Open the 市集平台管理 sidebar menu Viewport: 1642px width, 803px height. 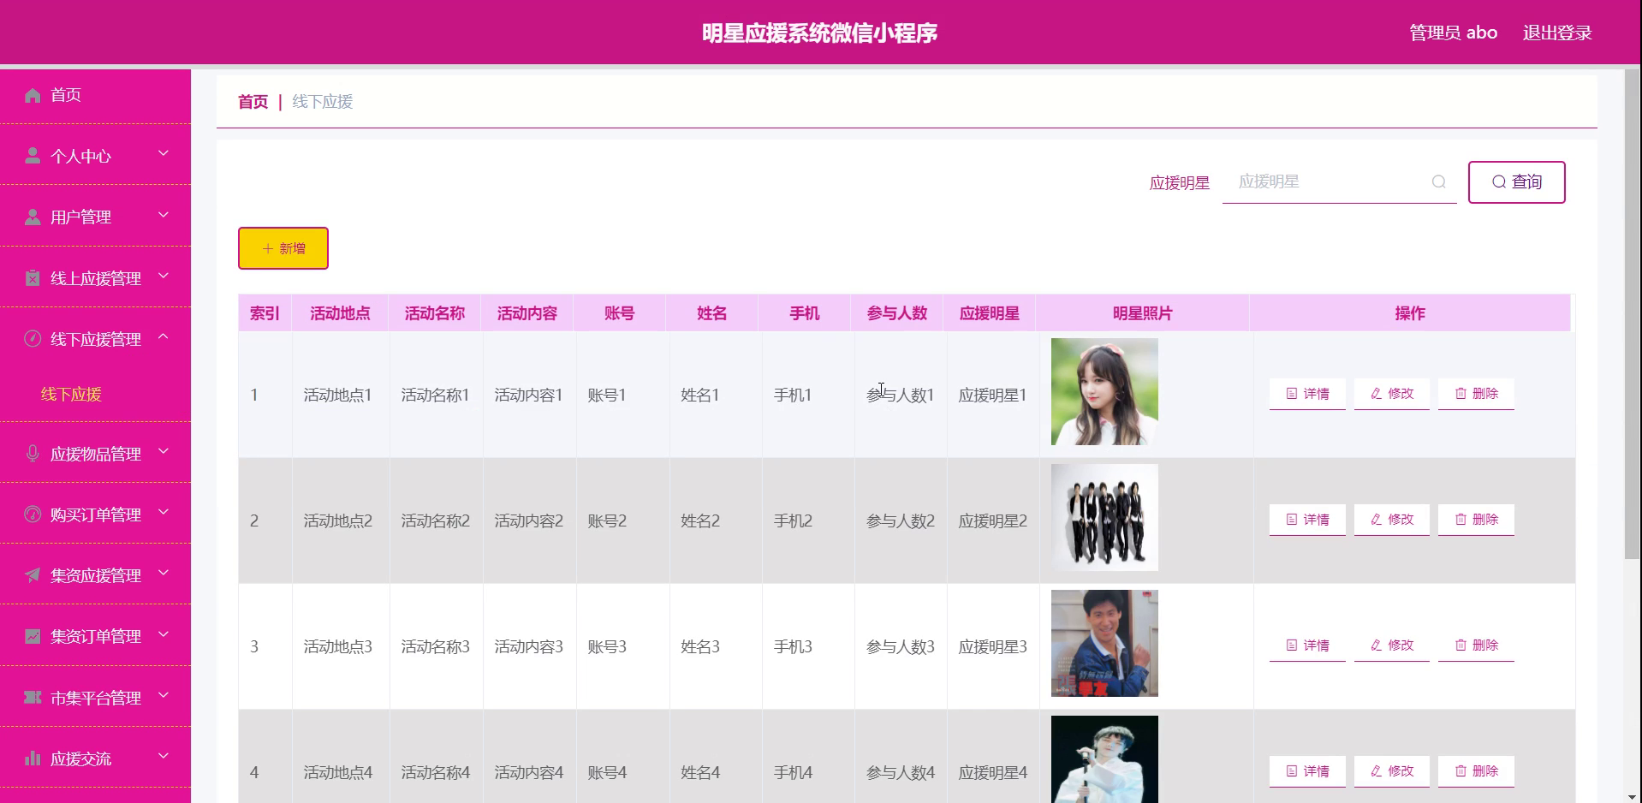(95, 698)
